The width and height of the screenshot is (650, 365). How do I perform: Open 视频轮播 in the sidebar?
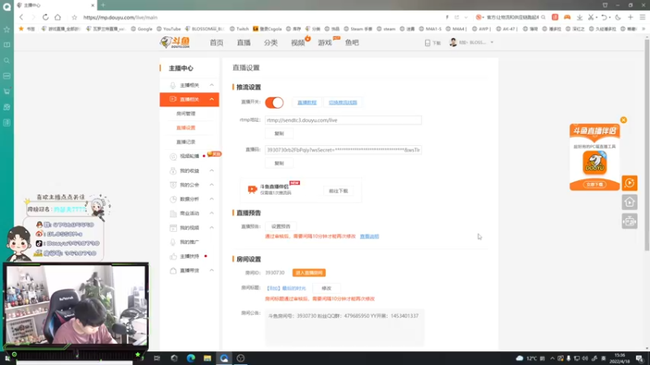click(189, 156)
